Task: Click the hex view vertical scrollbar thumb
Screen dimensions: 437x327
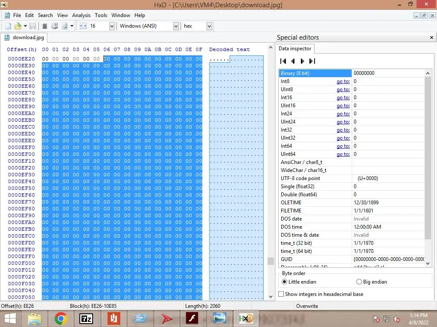Action: tap(271, 261)
